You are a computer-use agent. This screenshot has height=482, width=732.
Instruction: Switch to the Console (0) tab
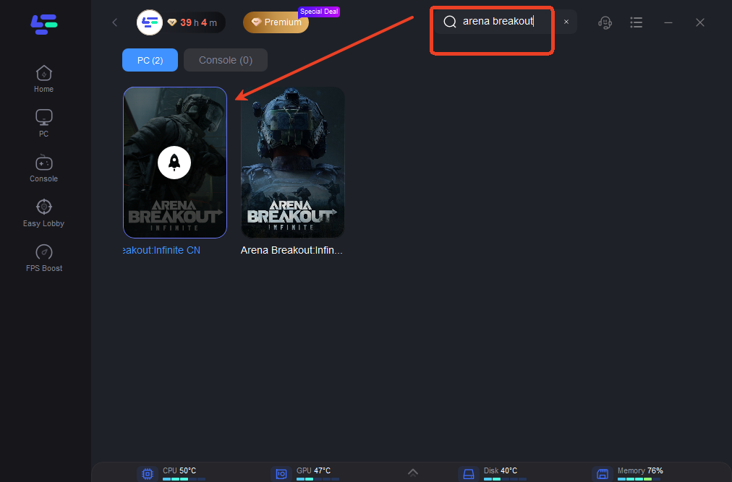226,60
